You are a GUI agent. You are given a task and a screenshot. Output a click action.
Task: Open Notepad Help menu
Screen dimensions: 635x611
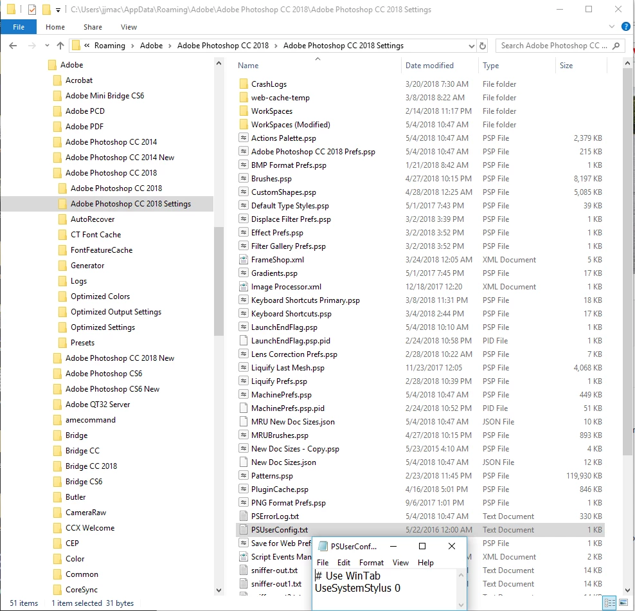[425, 563]
